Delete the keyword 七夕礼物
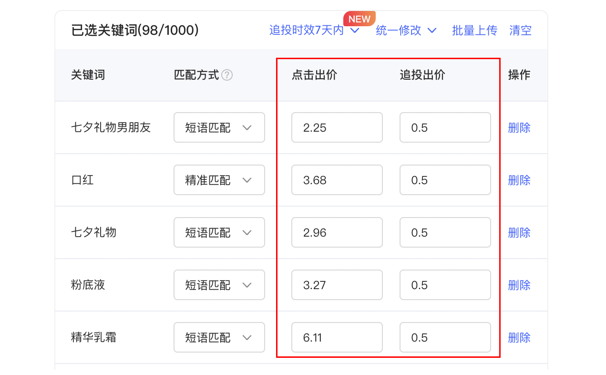This screenshot has height=375, width=606. pos(519,232)
